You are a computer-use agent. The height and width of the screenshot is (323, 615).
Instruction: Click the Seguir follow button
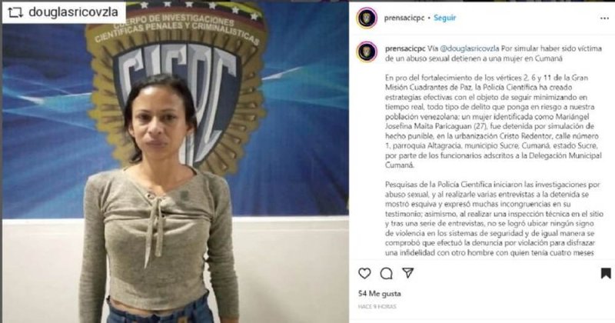[x=445, y=18]
